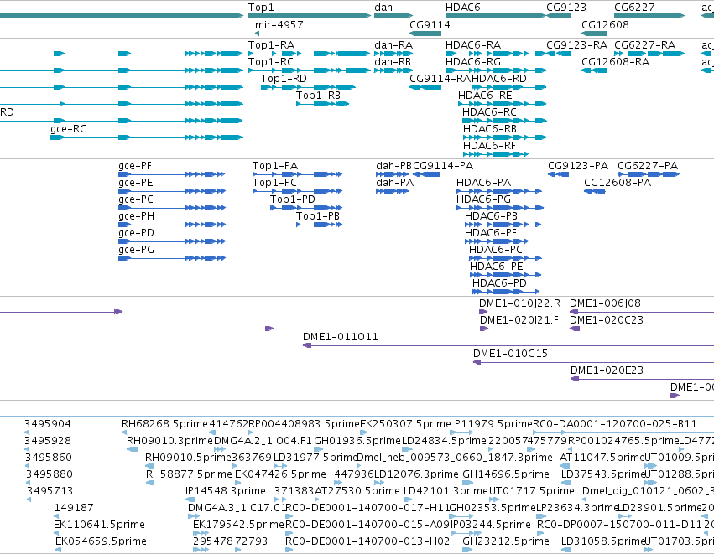714x554 pixels.
Task: Select protein Top1-PA
Action: pos(297,174)
